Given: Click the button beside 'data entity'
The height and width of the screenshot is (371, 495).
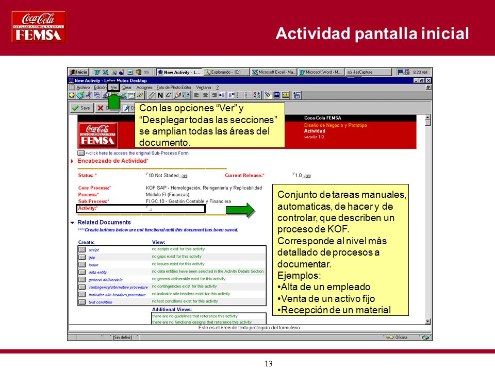Looking at the screenshot, I should 82,272.
